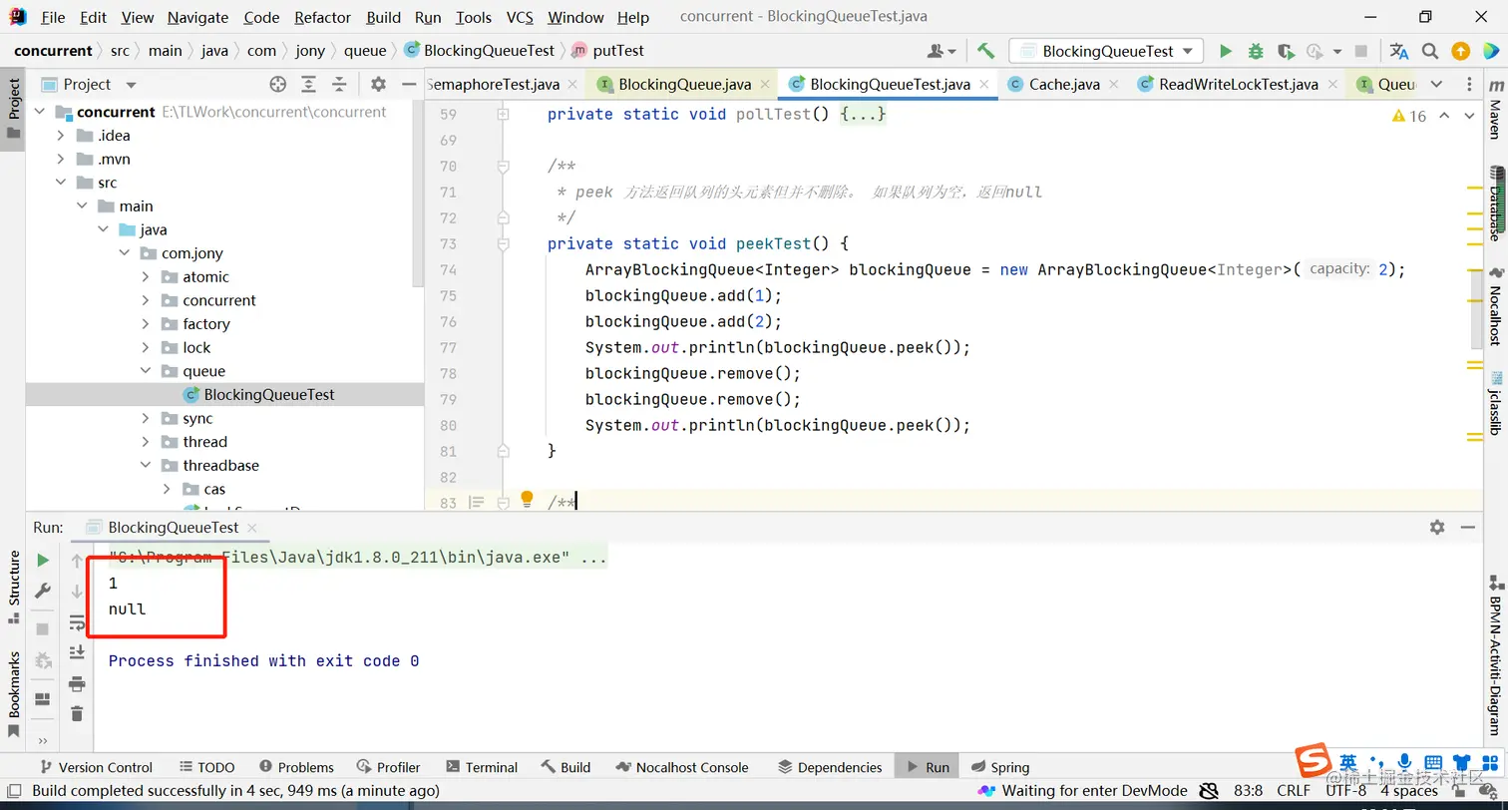Click the orange update arrow icon
This screenshot has width=1508, height=810.
[x=1460, y=51]
